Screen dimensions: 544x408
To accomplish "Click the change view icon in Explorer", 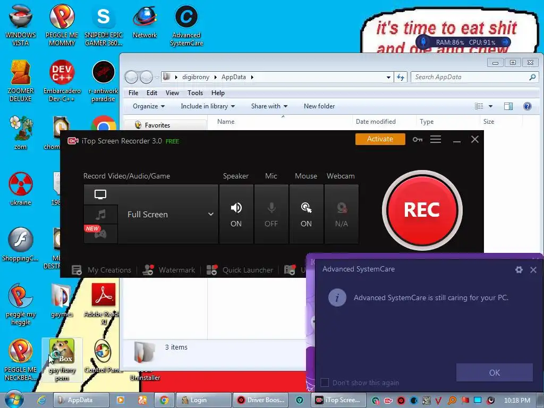I will pos(479,106).
